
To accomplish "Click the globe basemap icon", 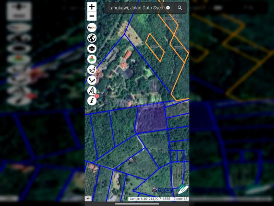I will (92, 38).
